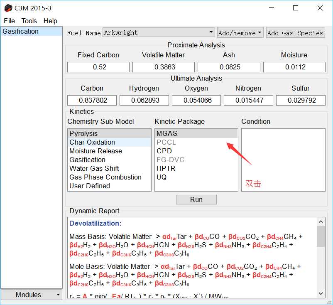Viewport: 333px width, 305px height.
Task: Open the File menu
Action: pos(10,21)
